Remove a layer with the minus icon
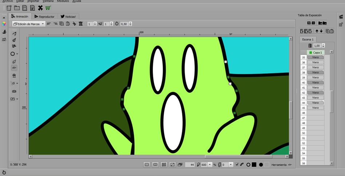The image size is (345, 176). [313, 23]
